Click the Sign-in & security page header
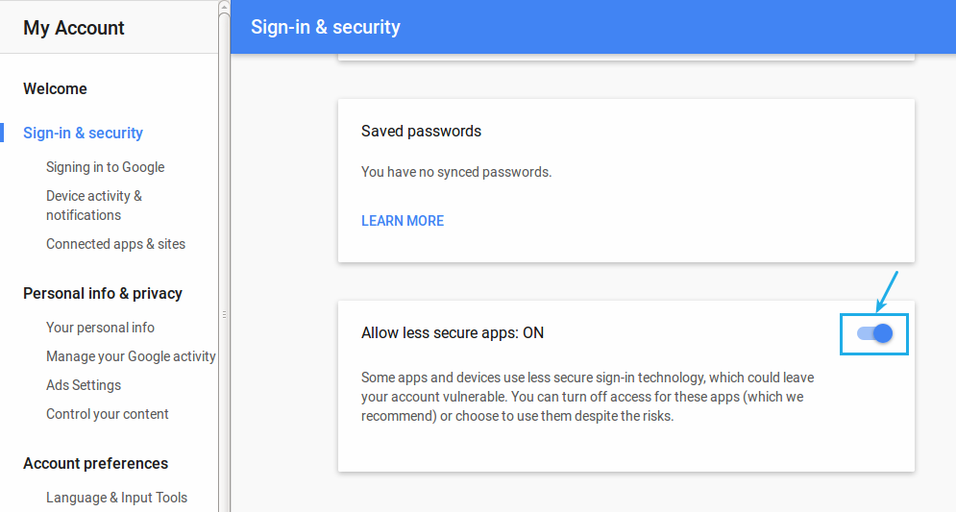The image size is (956, 512). click(x=326, y=27)
